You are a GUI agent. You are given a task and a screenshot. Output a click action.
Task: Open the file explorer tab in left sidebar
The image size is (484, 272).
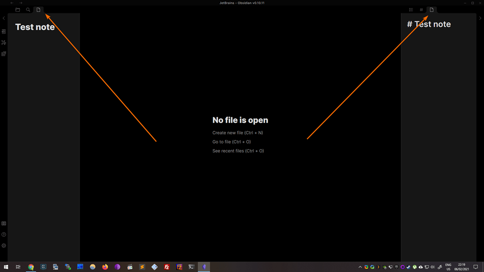(x=18, y=9)
